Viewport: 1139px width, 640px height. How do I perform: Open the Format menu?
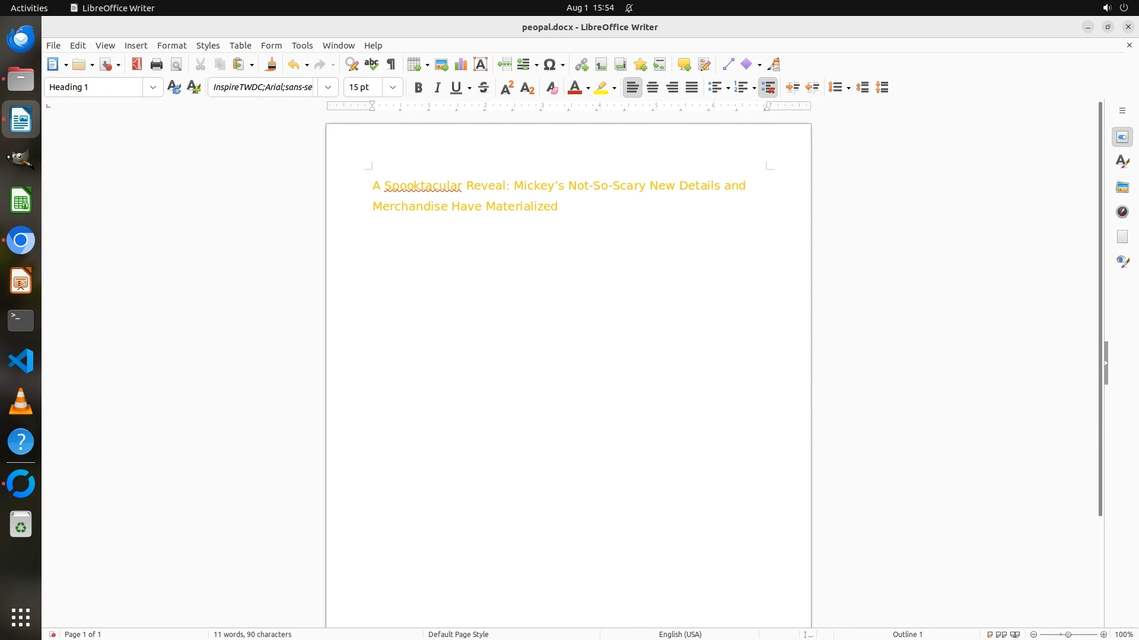coord(171,46)
